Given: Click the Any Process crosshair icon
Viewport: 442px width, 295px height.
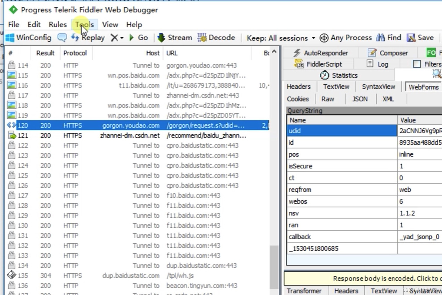Looking at the screenshot, I should coord(324,38).
